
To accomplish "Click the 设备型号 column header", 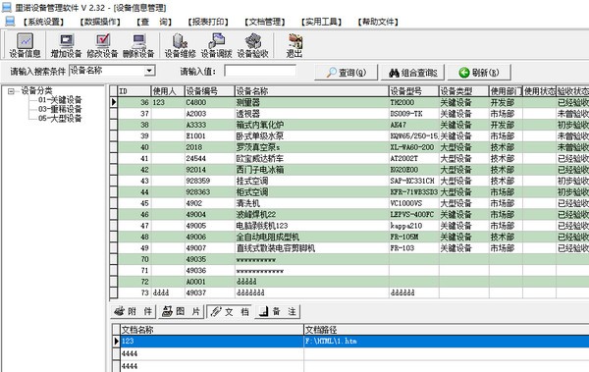I will (413, 91).
